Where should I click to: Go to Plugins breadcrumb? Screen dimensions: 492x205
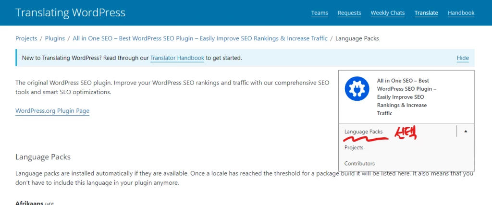(x=55, y=38)
